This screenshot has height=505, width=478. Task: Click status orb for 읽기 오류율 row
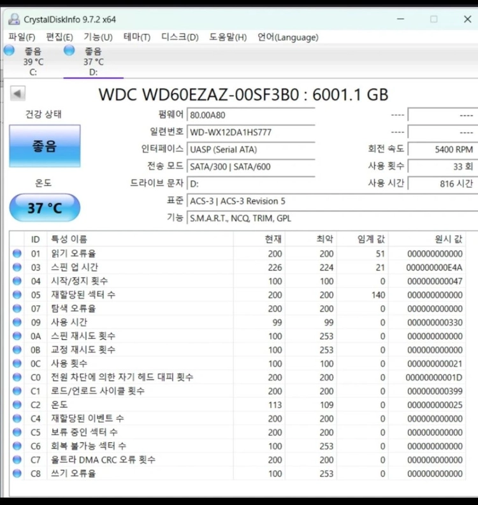point(17,253)
